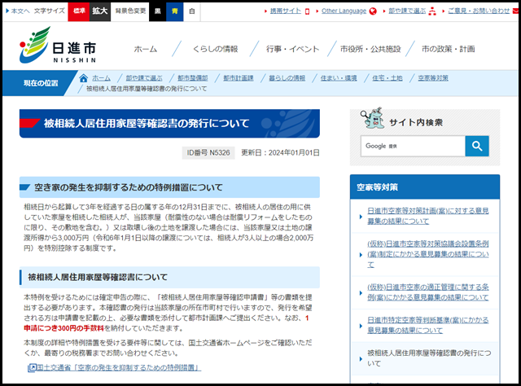
Task: Click the subheading 被相続人居住用家屋等確認書について
Action: pyautogui.click(x=98, y=277)
